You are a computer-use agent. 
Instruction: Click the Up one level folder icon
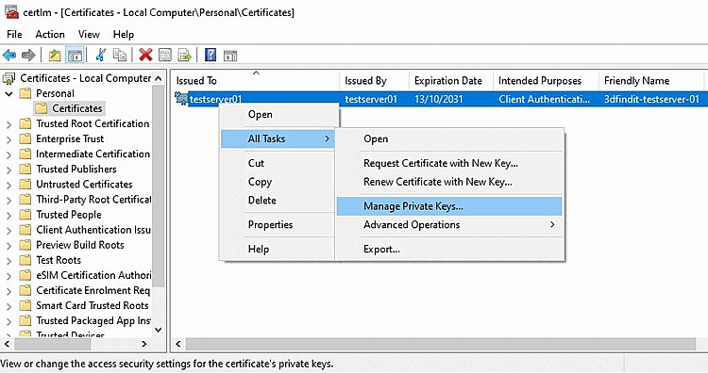coord(55,56)
